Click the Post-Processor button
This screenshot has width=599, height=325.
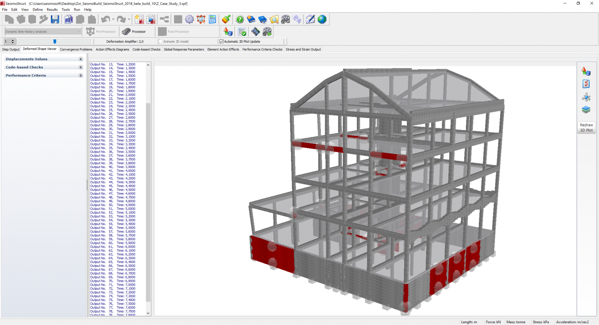[x=173, y=32]
